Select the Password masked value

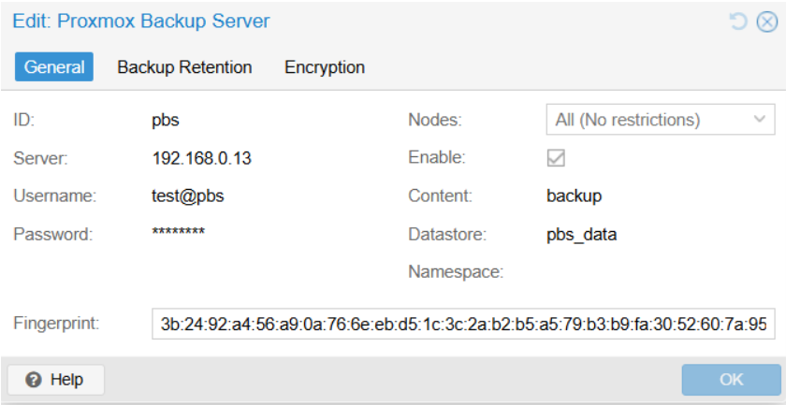(x=178, y=233)
